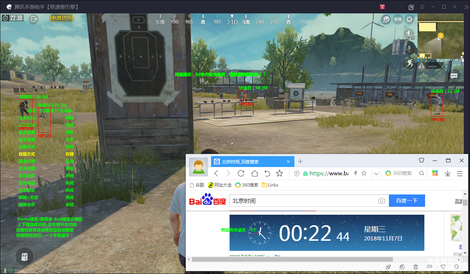This screenshot has height=274, width=470.
Task: Click the 刺激战场 game logo
Action: point(62,18)
